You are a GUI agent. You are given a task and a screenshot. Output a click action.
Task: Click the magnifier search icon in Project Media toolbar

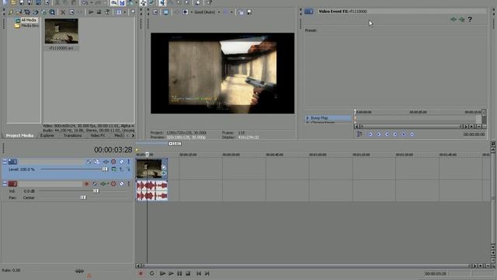point(52,12)
